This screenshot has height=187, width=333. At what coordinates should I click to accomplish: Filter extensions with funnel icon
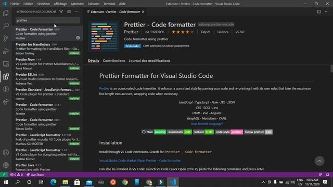pyautogui.click(x=61, y=11)
